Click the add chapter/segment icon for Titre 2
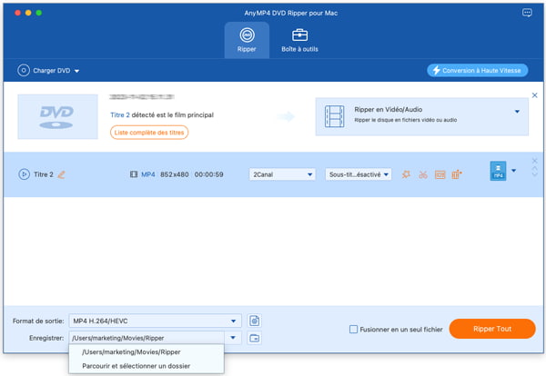Image resolution: width=546 pixels, height=376 pixels. click(457, 174)
